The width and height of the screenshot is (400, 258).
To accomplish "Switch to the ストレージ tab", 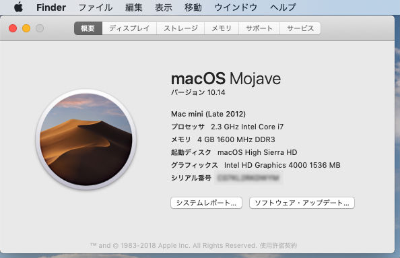I will click(180, 28).
